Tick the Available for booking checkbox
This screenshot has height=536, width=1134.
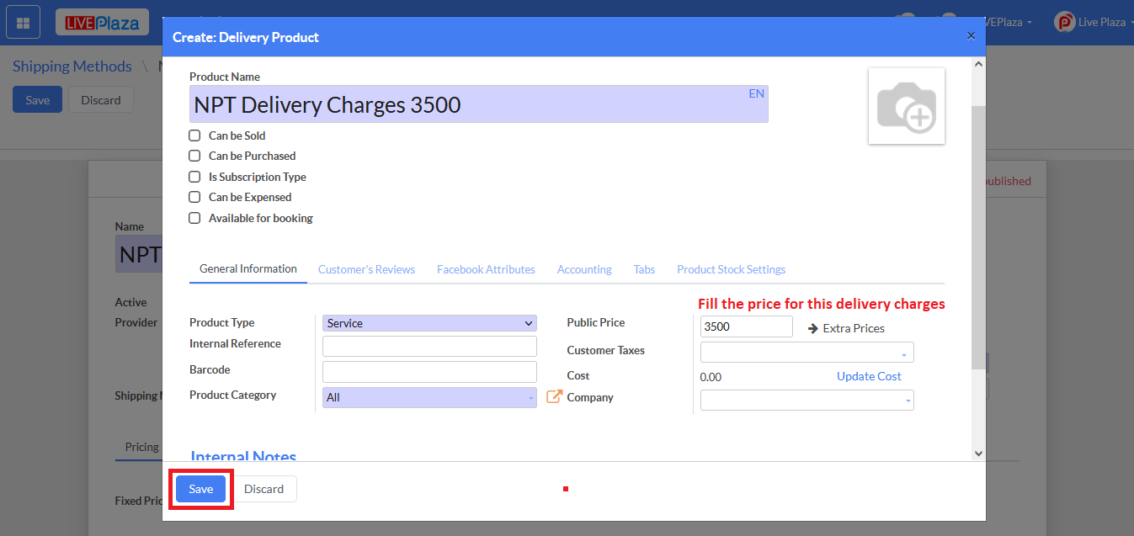(194, 218)
